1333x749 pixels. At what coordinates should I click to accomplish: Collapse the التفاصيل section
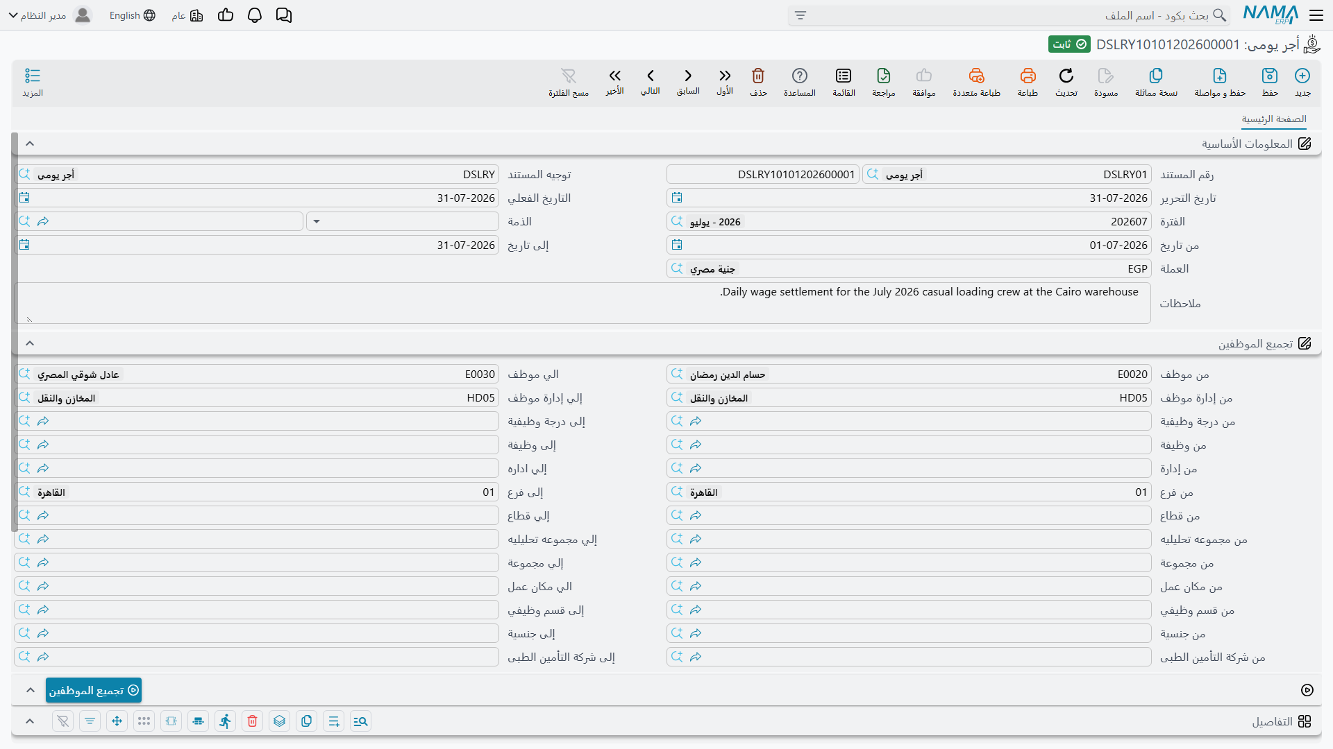30,721
